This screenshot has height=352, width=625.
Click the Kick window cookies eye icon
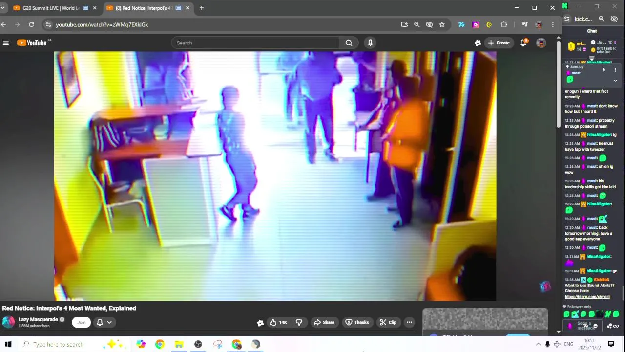pos(614,19)
